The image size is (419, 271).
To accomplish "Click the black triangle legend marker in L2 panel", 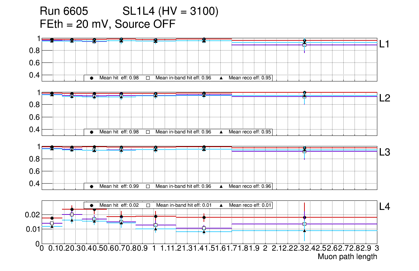I will (221, 132).
